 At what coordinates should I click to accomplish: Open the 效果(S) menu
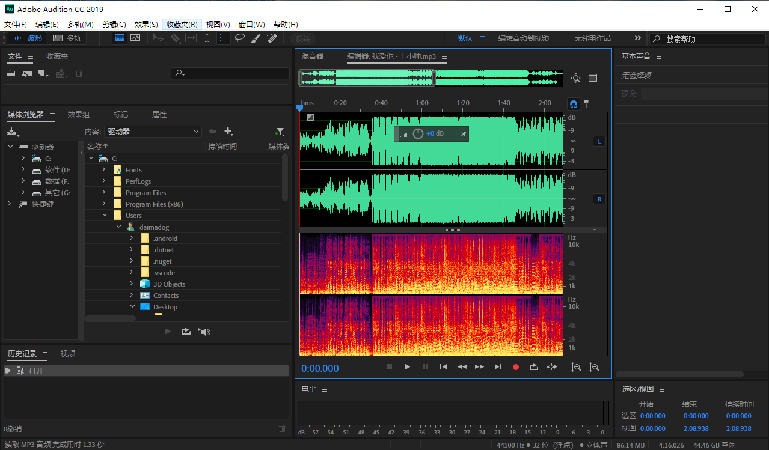146,25
